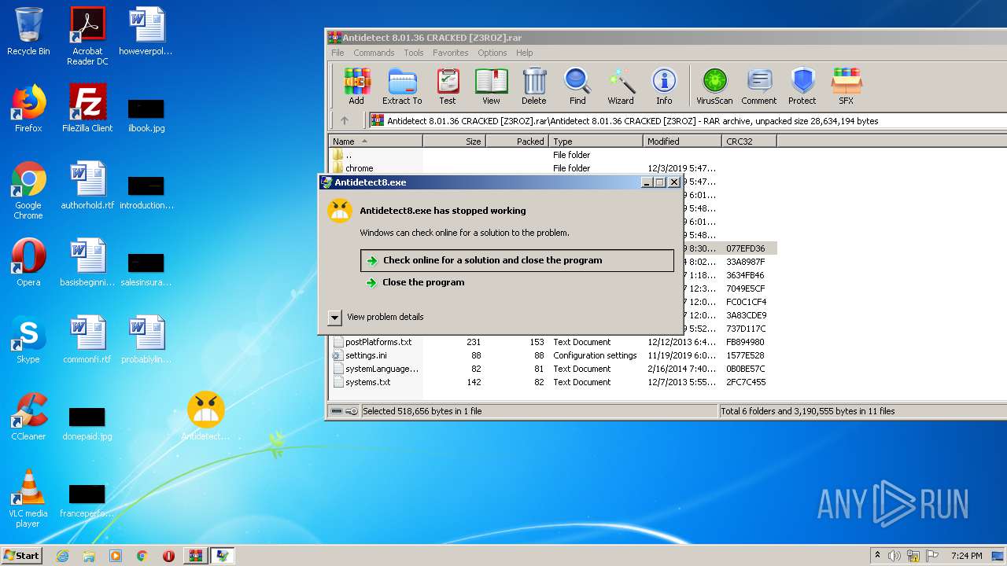Open Google Chrome desktop shortcut
The image size is (1007, 566).
coord(28,190)
